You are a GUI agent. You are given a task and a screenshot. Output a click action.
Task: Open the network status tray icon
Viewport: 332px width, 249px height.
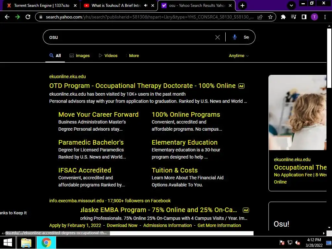[290, 243]
